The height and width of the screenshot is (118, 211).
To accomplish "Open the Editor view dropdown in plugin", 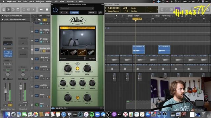I will (92, 12).
